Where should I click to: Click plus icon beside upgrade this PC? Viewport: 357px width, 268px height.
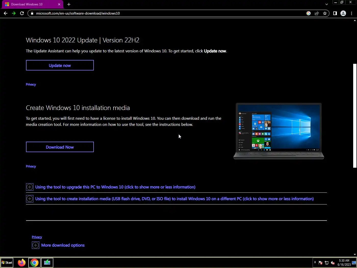(30, 187)
